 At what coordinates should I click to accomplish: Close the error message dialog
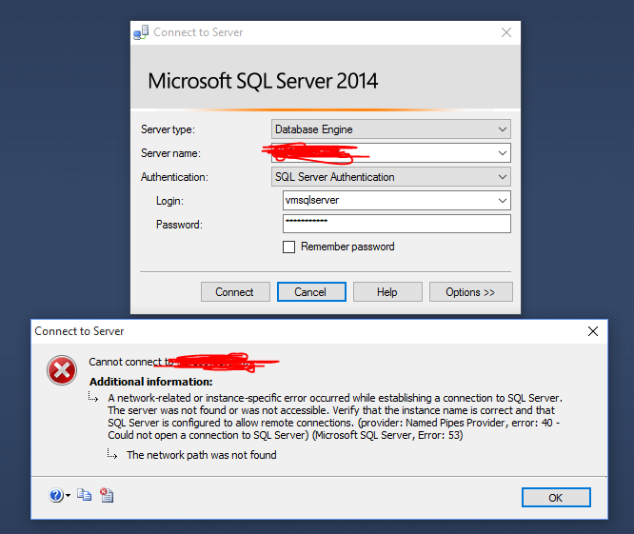(593, 331)
